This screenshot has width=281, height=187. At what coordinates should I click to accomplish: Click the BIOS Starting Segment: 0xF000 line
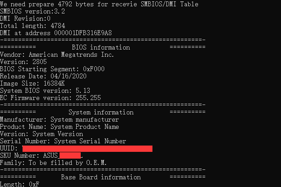(x=52, y=69)
